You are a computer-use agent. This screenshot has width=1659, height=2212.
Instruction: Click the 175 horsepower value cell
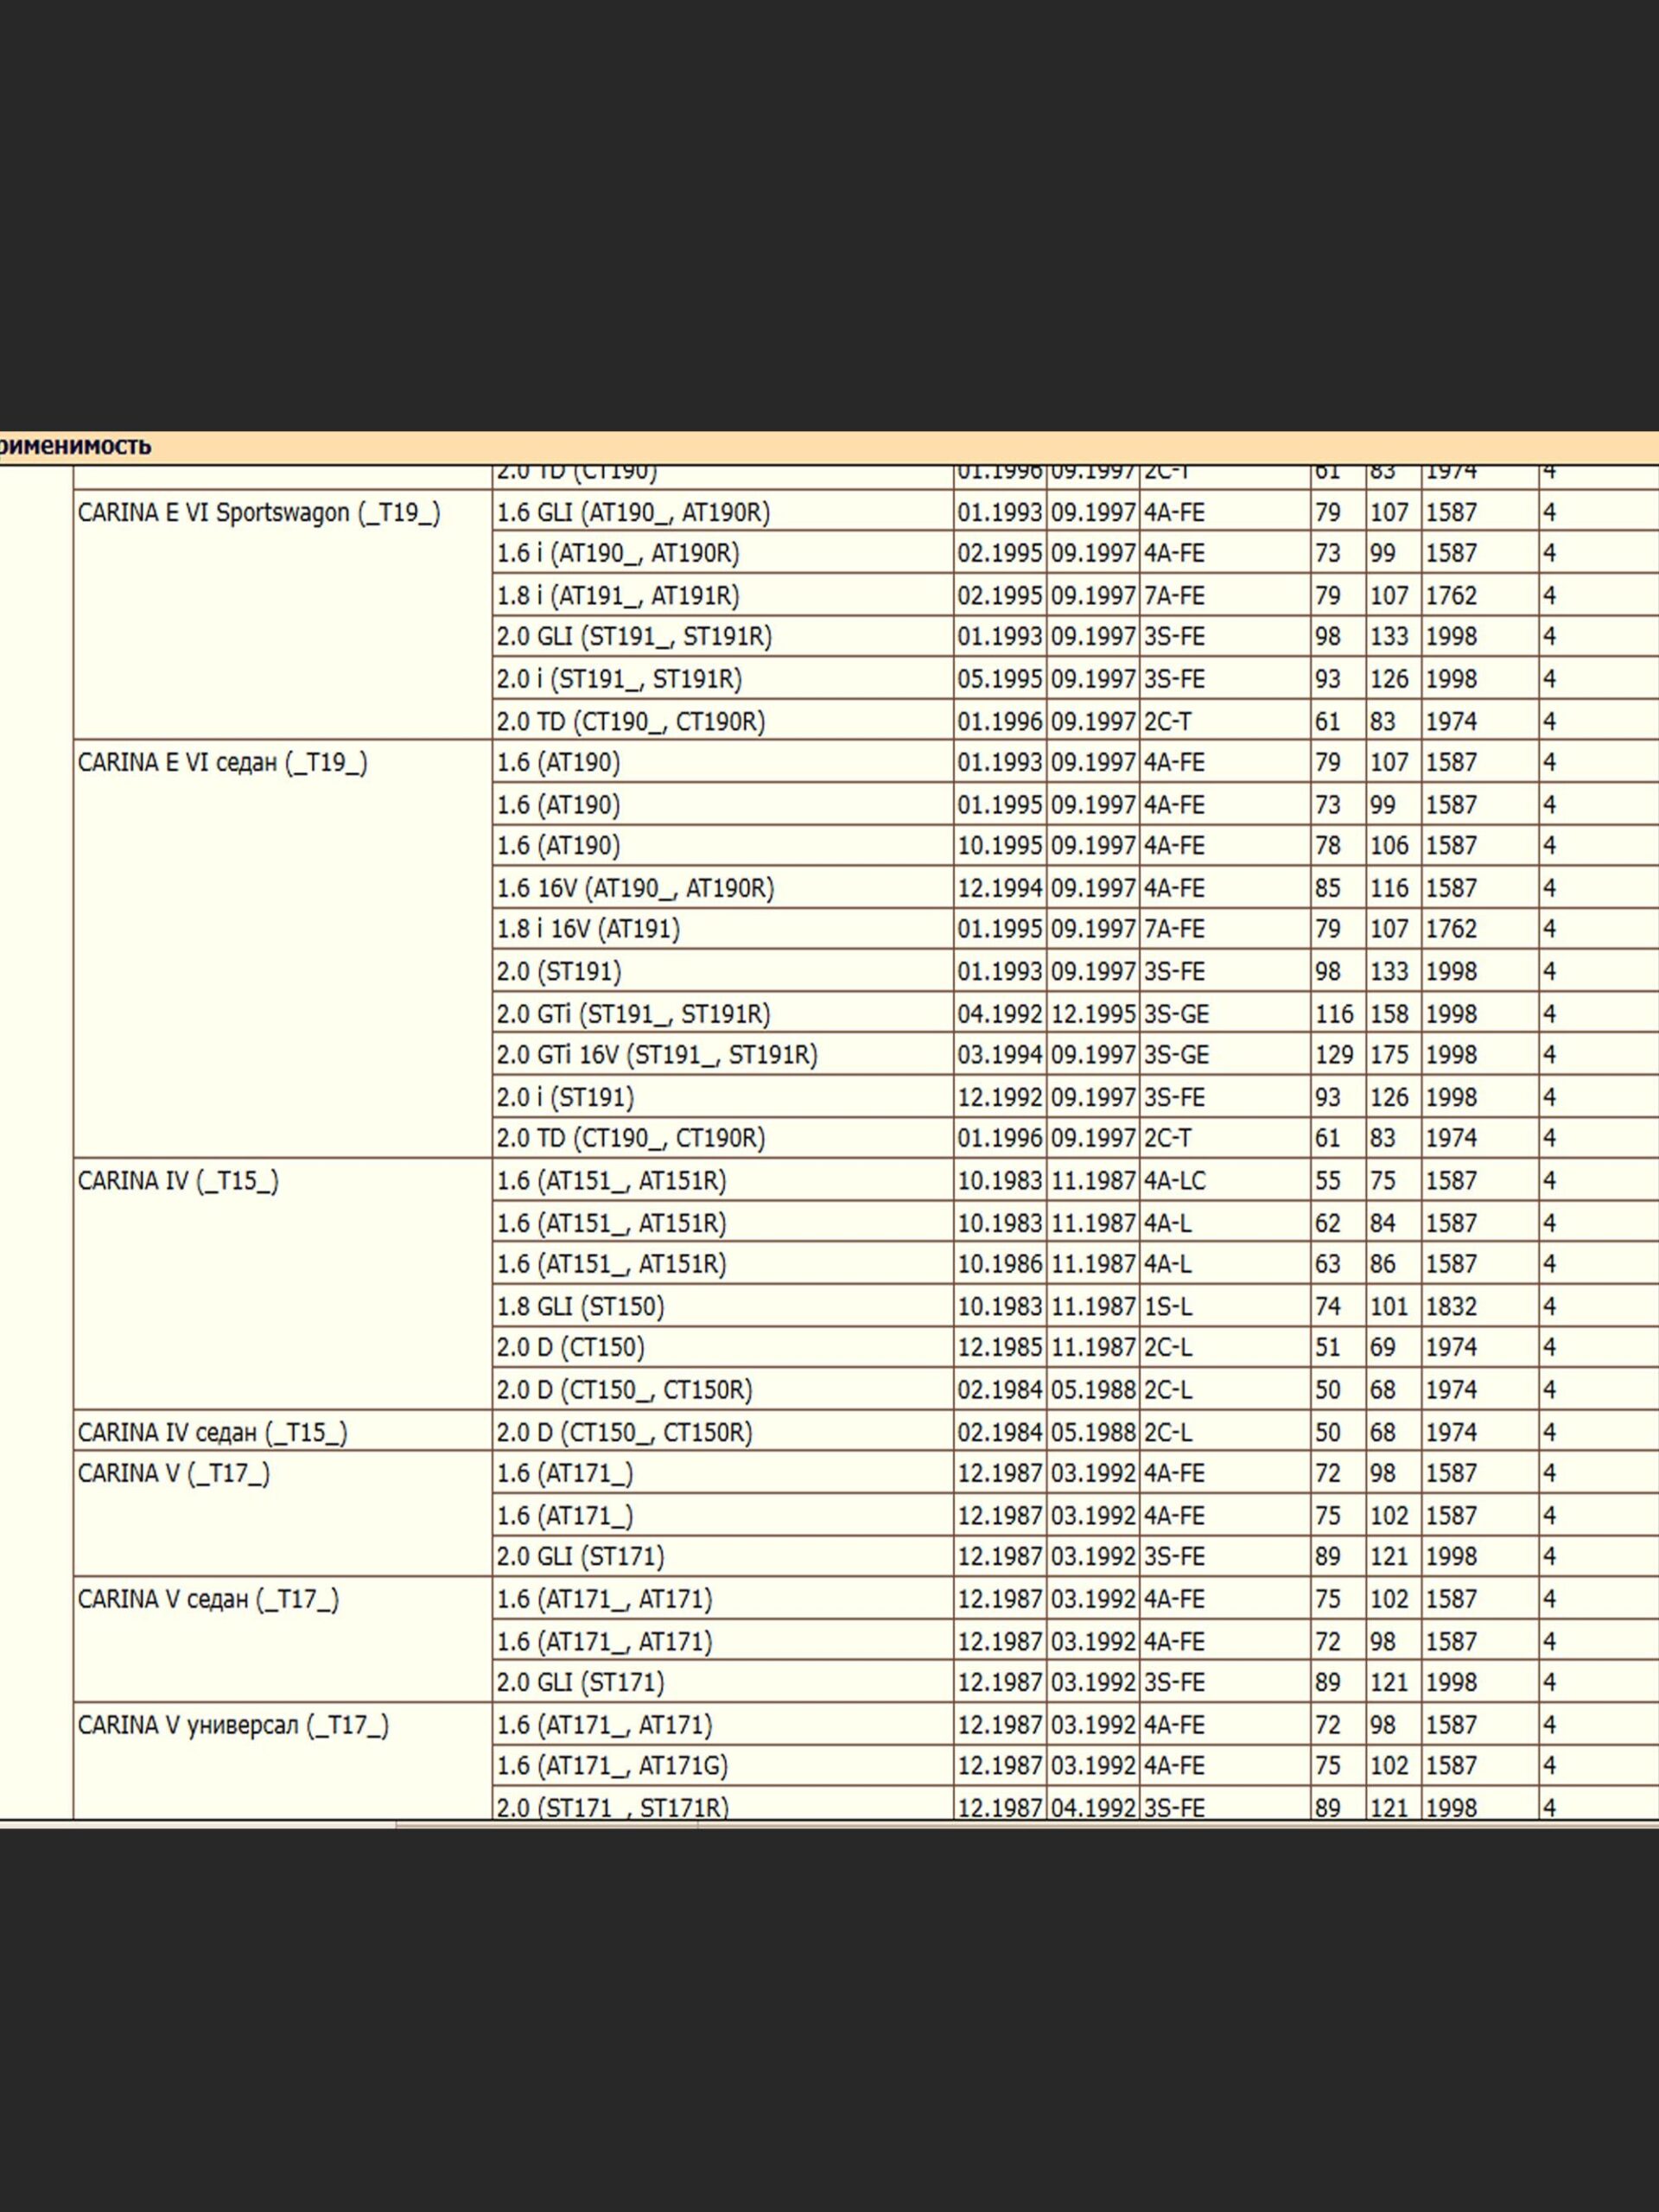tap(1389, 1055)
